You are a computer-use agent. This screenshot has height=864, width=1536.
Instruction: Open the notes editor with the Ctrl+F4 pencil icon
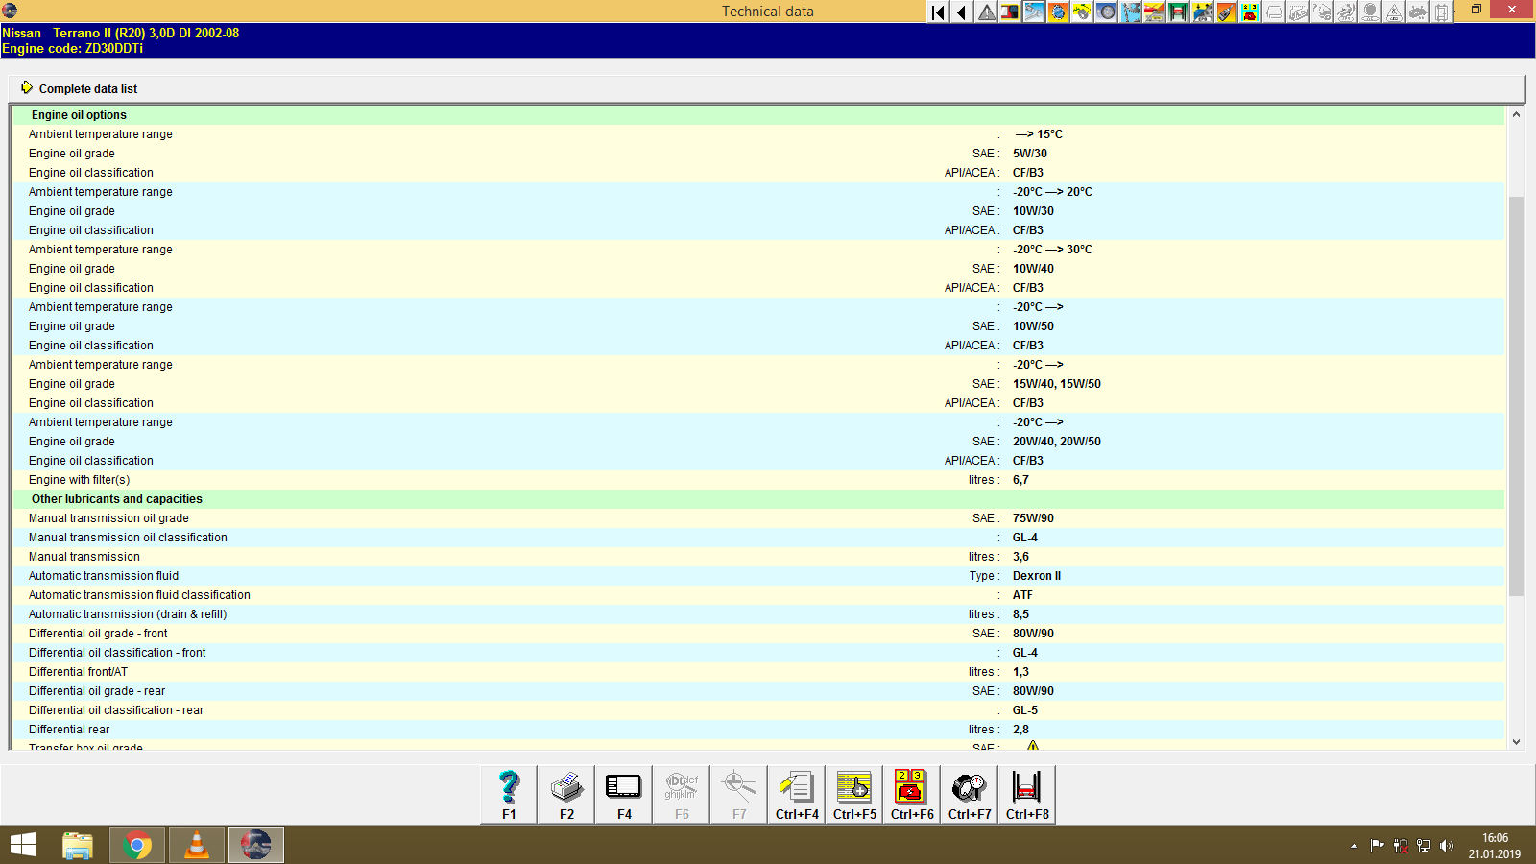pyautogui.click(x=796, y=793)
